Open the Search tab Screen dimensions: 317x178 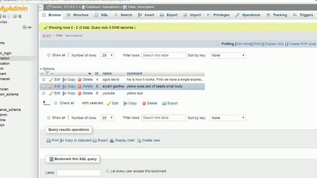tap(123, 15)
